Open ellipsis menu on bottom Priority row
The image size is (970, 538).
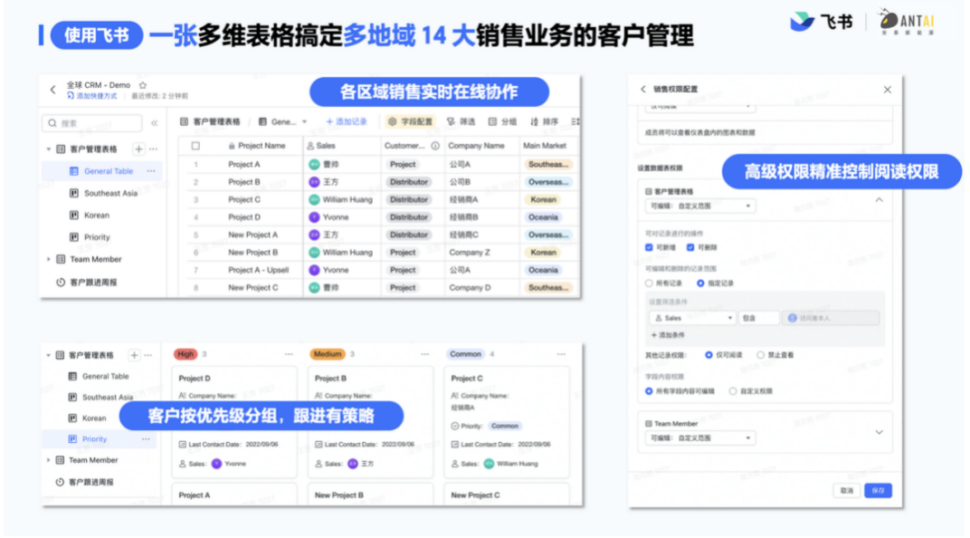point(146,439)
